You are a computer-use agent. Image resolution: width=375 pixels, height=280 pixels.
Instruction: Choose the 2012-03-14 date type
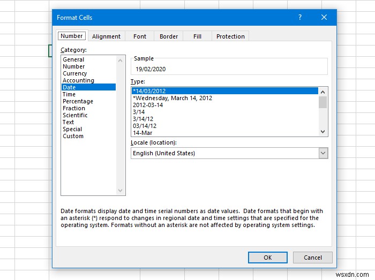[x=225, y=105]
